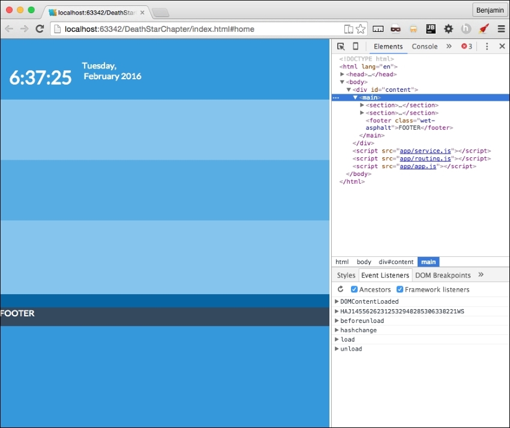Collapse the div#content element

click(x=349, y=89)
